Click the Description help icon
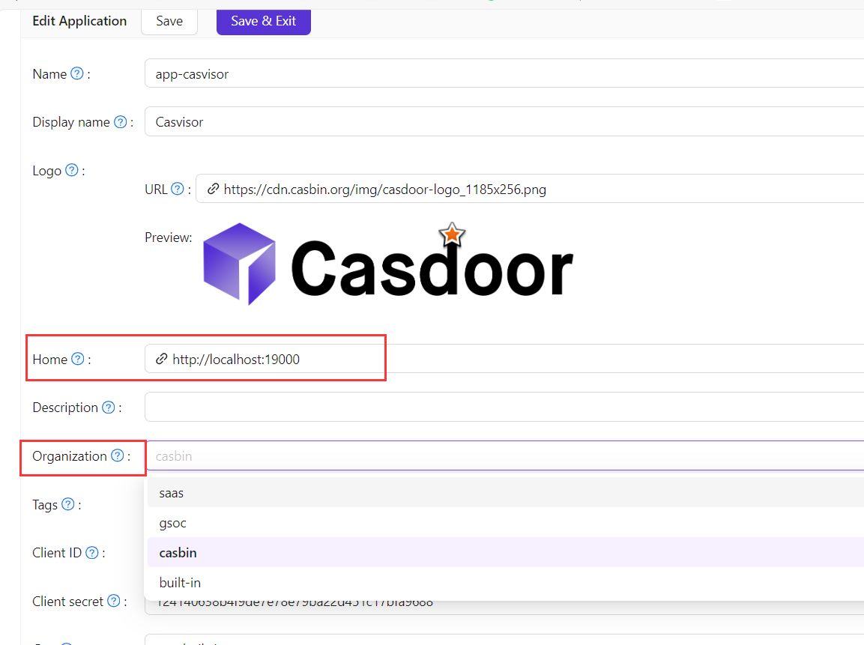864x645 pixels. [109, 408]
